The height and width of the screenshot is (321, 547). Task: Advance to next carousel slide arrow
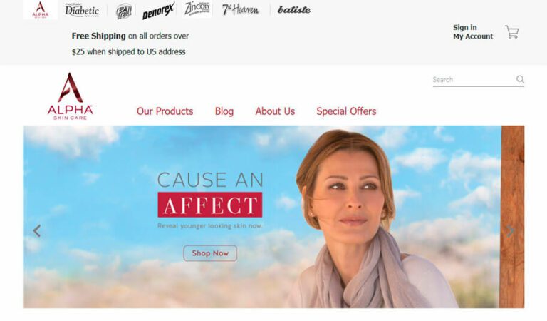(x=510, y=231)
